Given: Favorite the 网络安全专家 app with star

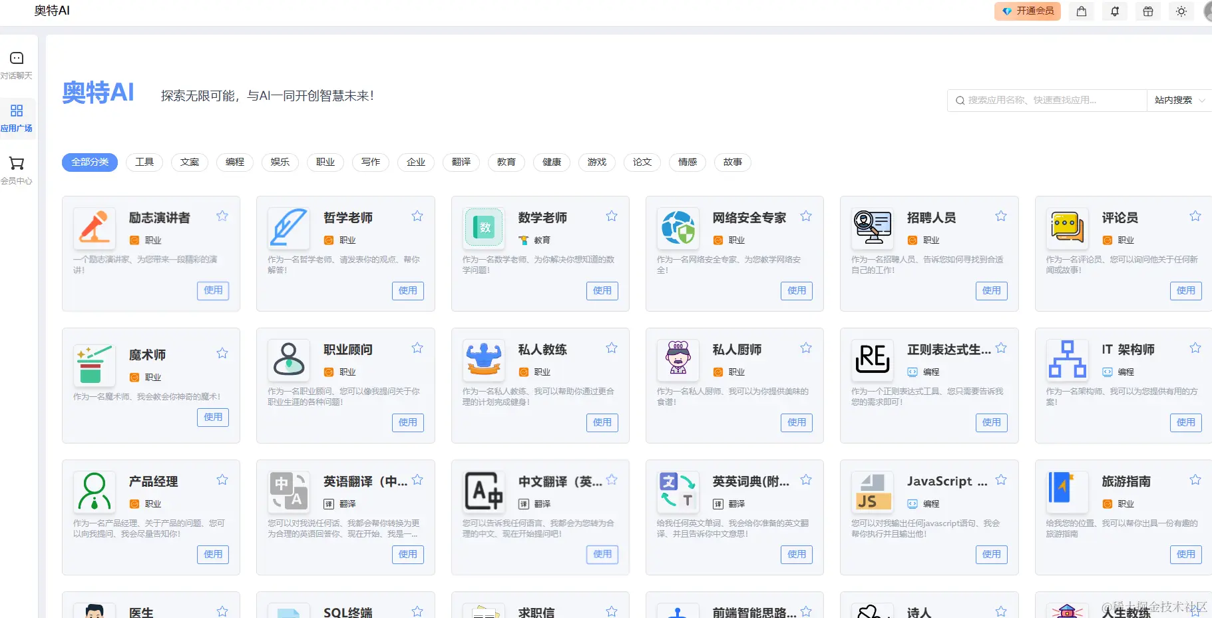Looking at the screenshot, I should coord(806,216).
